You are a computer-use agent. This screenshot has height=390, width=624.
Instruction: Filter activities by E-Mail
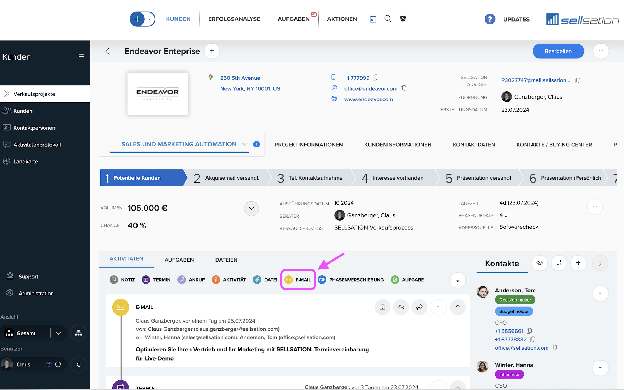pos(298,280)
